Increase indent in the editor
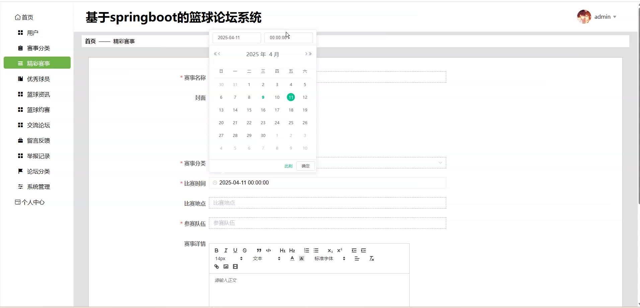 tap(364, 250)
